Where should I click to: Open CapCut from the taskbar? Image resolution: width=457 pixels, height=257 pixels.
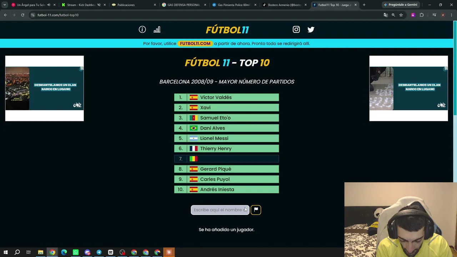point(111,252)
